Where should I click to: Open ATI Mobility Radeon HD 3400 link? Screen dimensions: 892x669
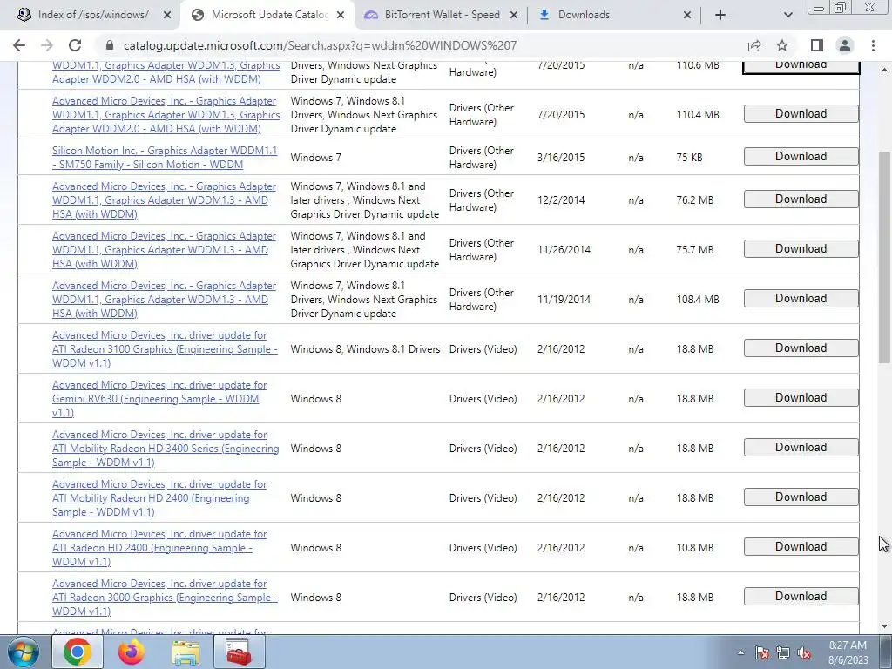point(166,449)
